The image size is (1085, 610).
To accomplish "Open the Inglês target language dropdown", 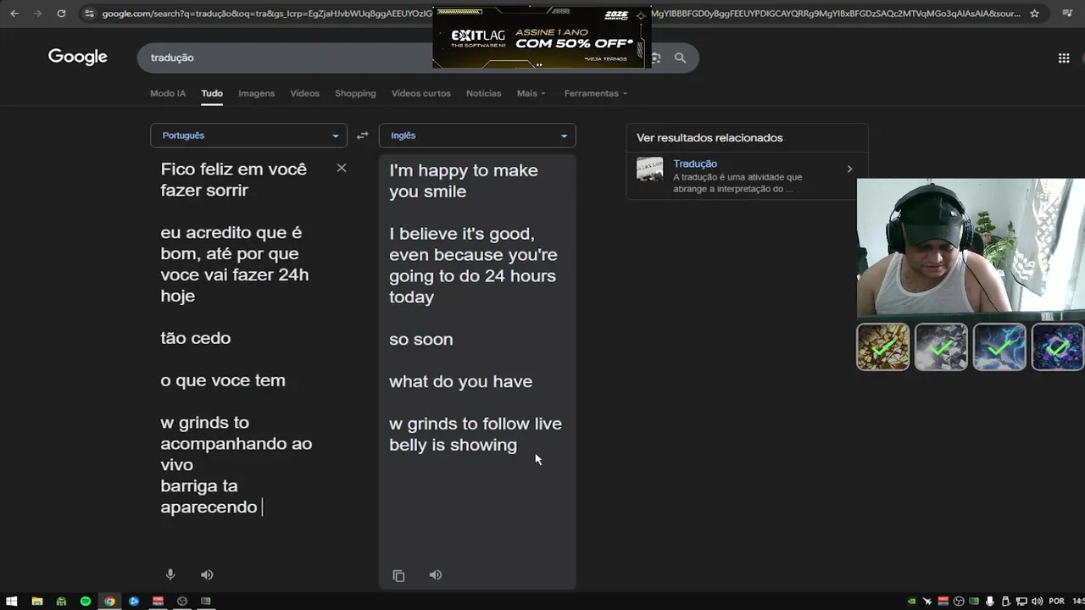I will pyautogui.click(x=477, y=136).
